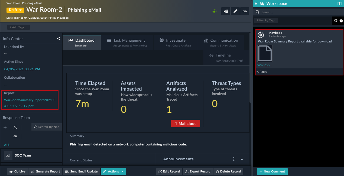Viewport: 344px width, 176px height.
Task: Click the comment text about Summary Report
Action: [x=295, y=41]
